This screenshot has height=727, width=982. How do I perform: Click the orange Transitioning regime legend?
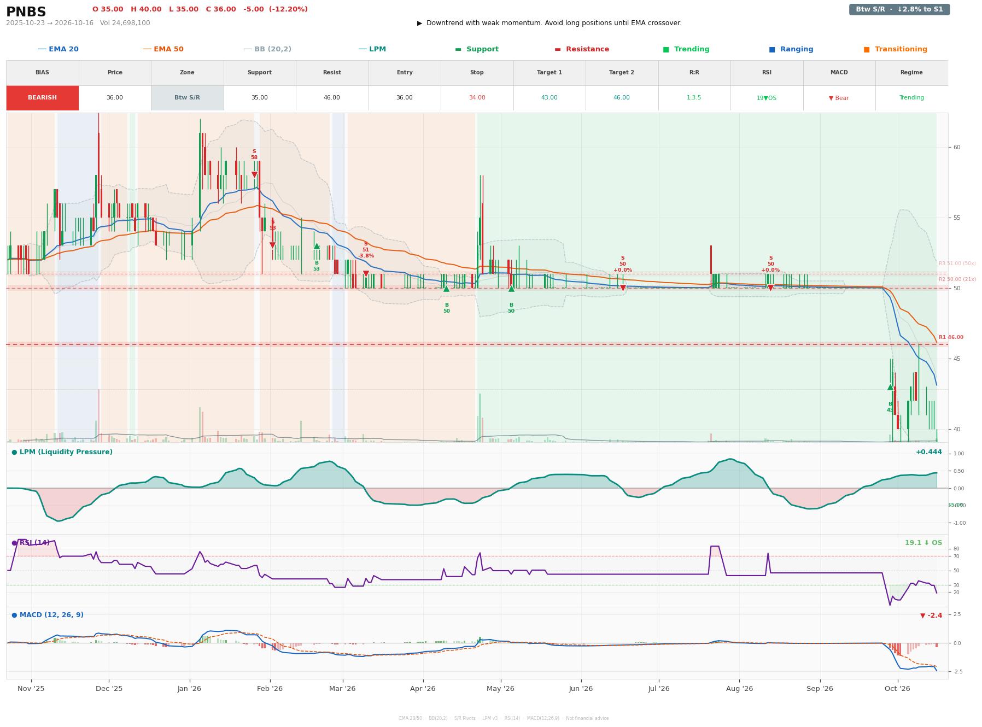coord(895,49)
